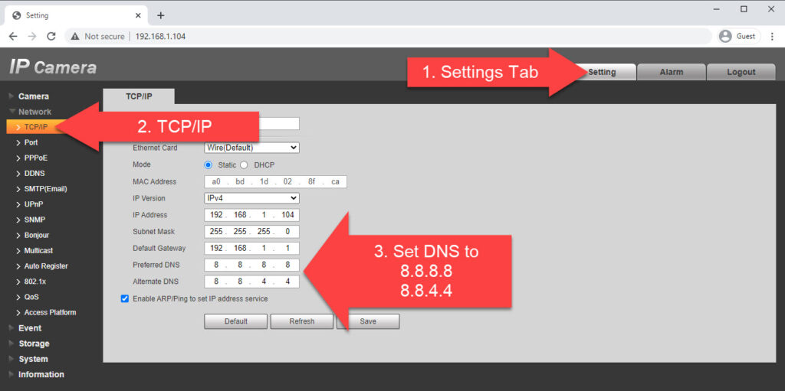Viewport: 785px width, 391px height.
Task: Click the Not secure warning icon
Action: 75,36
